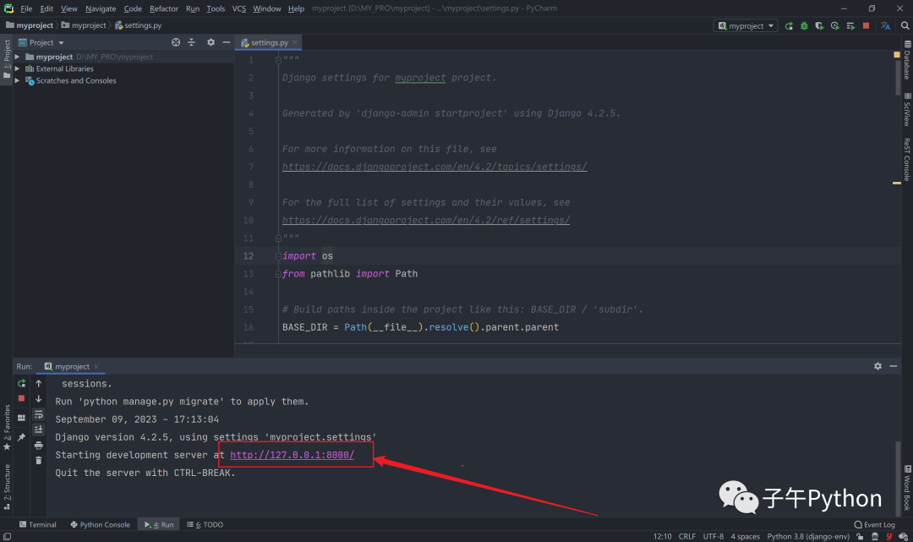The width and height of the screenshot is (913, 542).
Task: Jump down the stack trace with the down arrow
Action: pos(38,399)
